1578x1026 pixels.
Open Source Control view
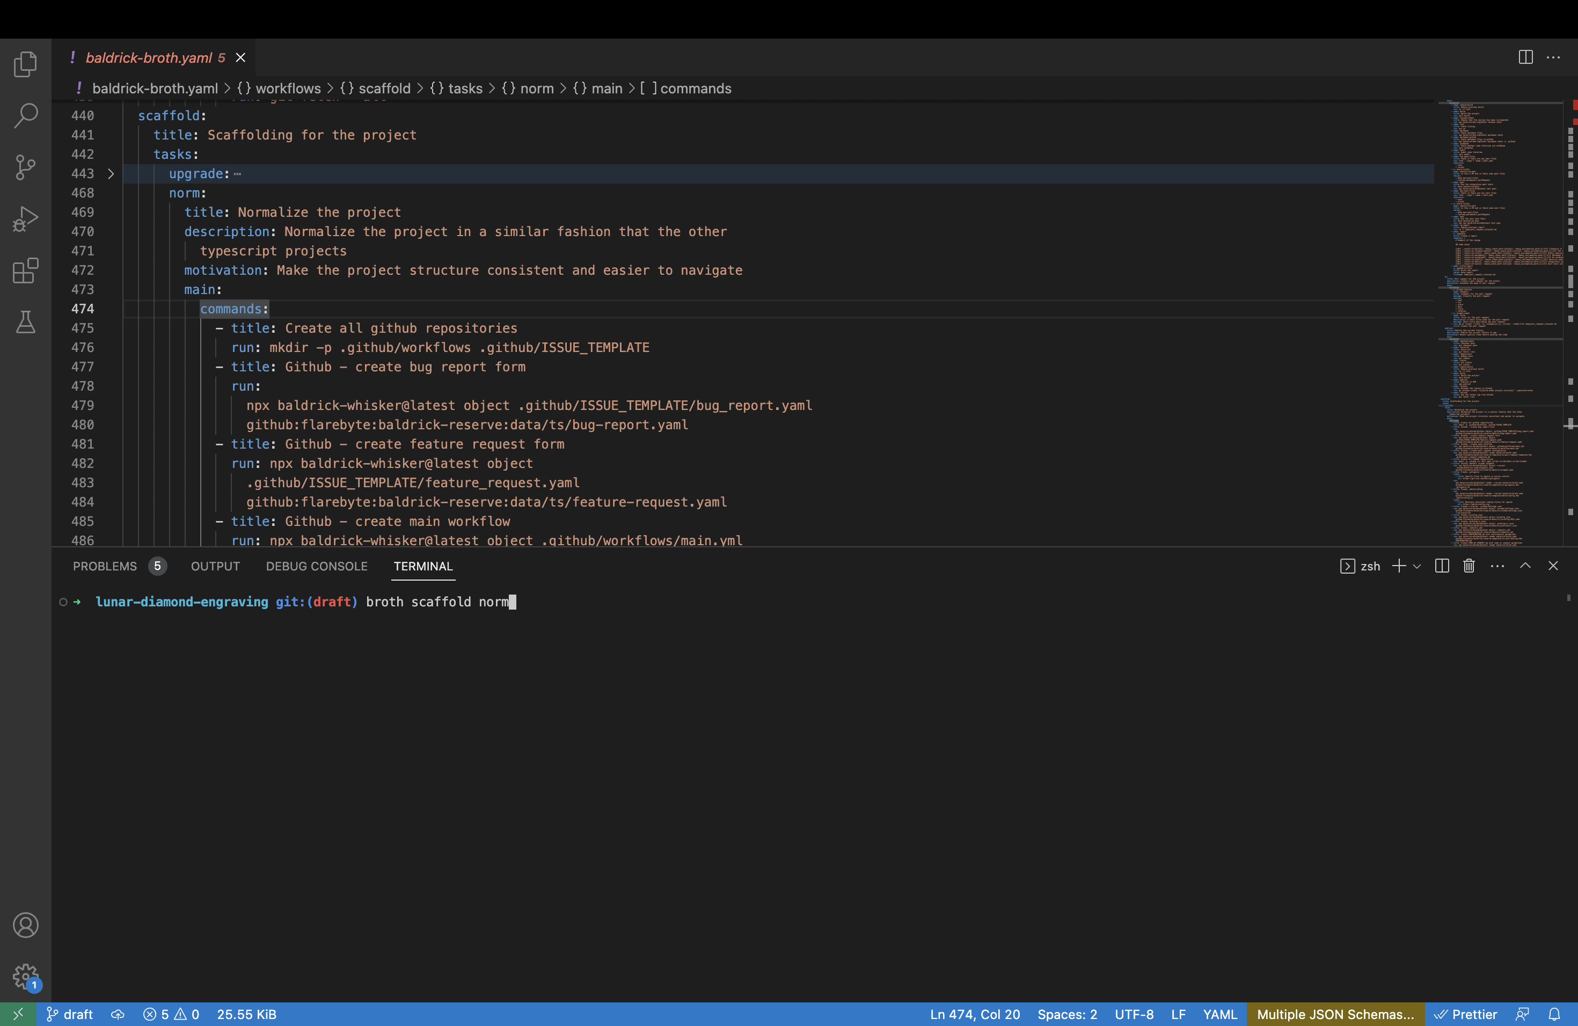tap(25, 167)
